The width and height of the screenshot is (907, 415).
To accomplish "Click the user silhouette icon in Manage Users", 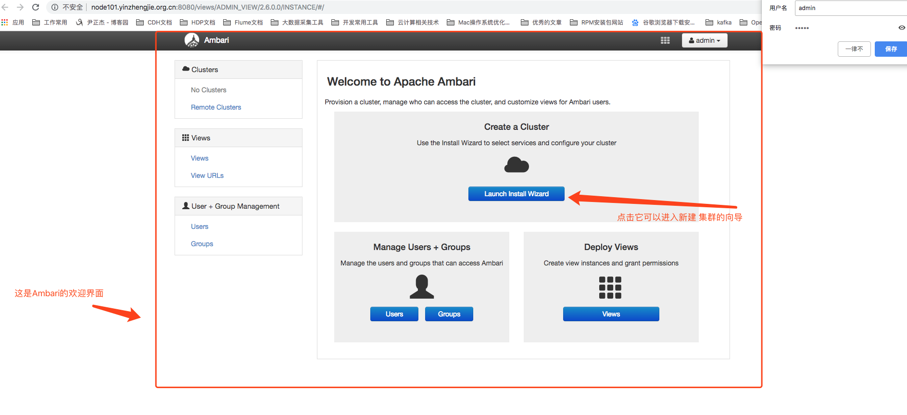I will (x=422, y=287).
